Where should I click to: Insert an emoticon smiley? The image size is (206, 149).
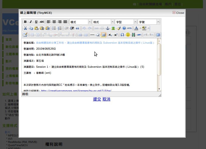coord(128,35)
